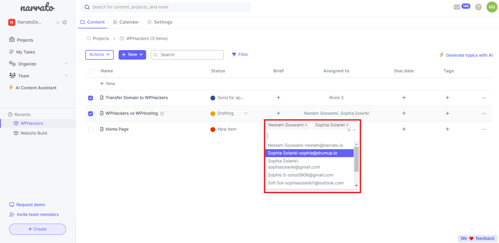Edit WPHackers vs WPHosting title pencil icon
This screenshot has height=243, width=499.
point(162,113)
